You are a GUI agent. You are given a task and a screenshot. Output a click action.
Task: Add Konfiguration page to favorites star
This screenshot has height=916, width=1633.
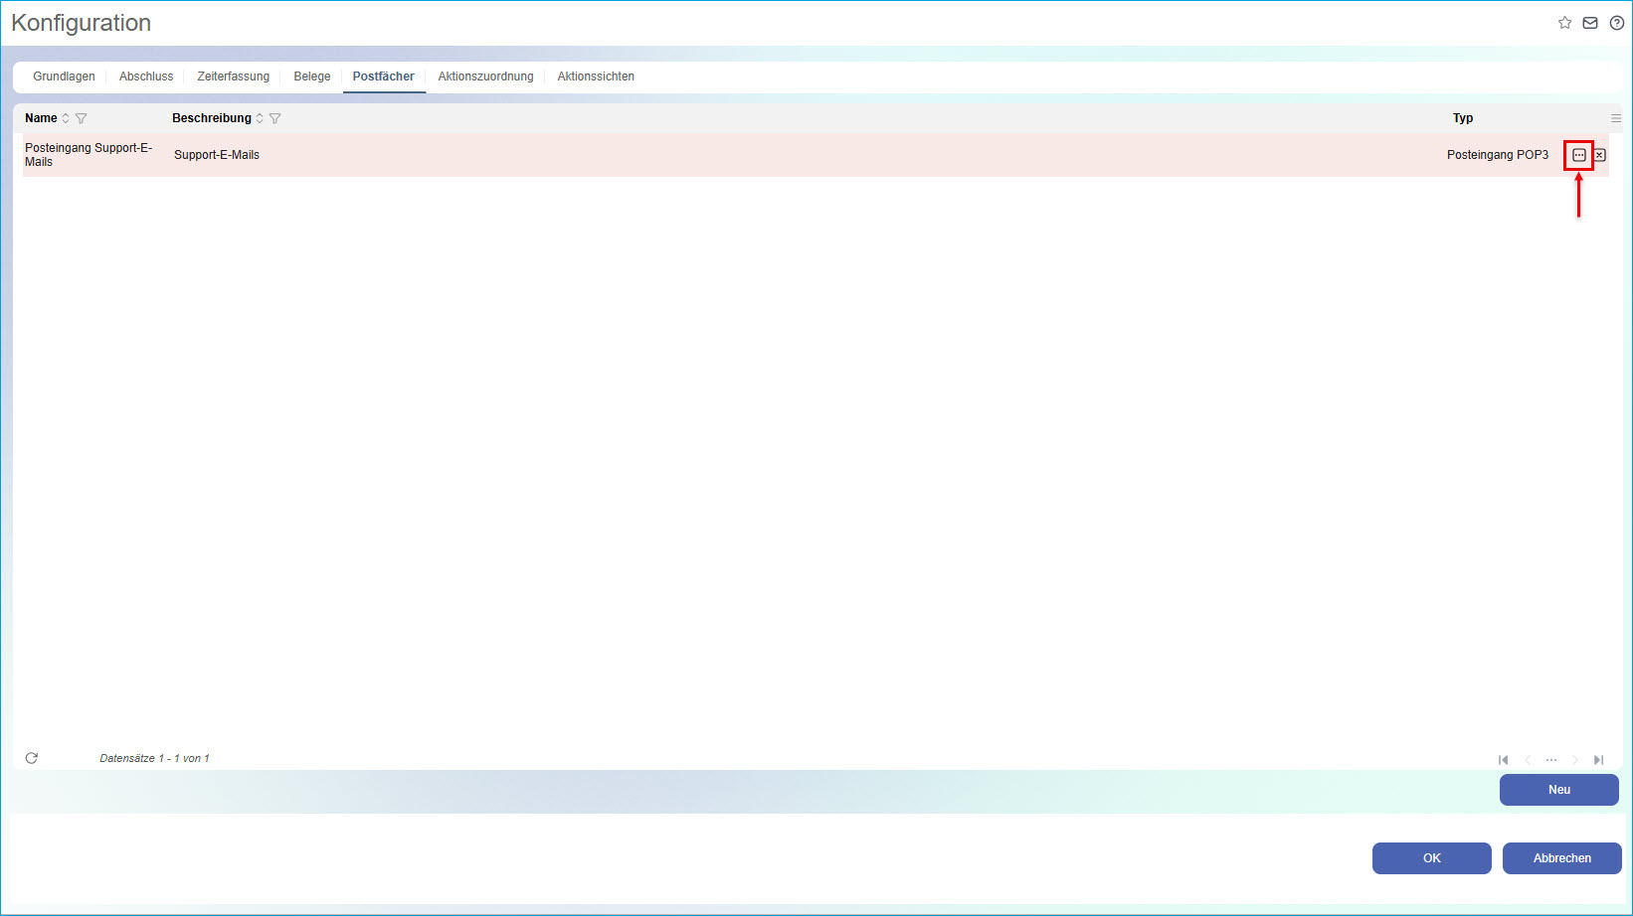click(x=1564, y=23)
